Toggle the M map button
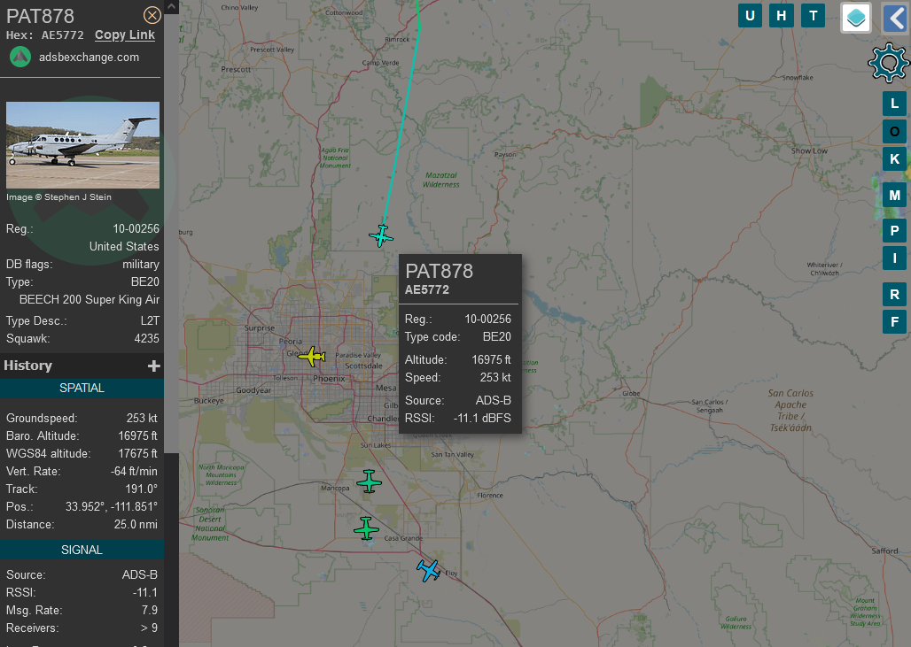Screen dimensions: 911x647 click(895, 196)
